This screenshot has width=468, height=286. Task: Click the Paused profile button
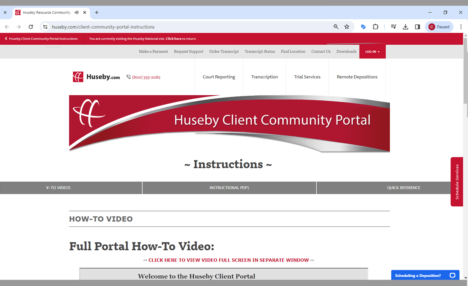pos(439,27)
